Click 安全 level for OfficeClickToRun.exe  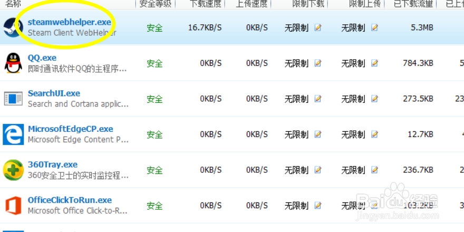155,206
